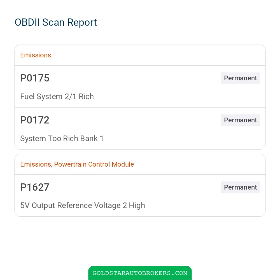Open the P1627 trouble code entry

coord(35,187)
